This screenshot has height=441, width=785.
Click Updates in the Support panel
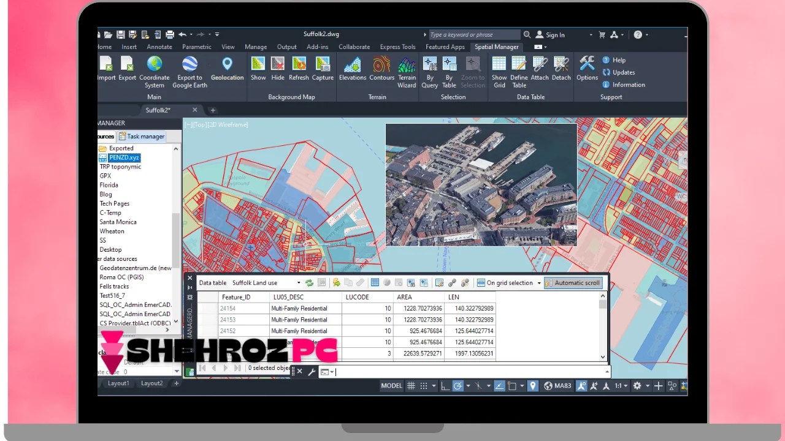tap(619, 72)
